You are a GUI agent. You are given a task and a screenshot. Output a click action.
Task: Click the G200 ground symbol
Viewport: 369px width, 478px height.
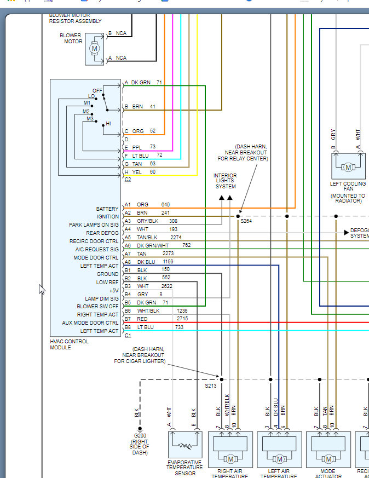click(140, 429)
